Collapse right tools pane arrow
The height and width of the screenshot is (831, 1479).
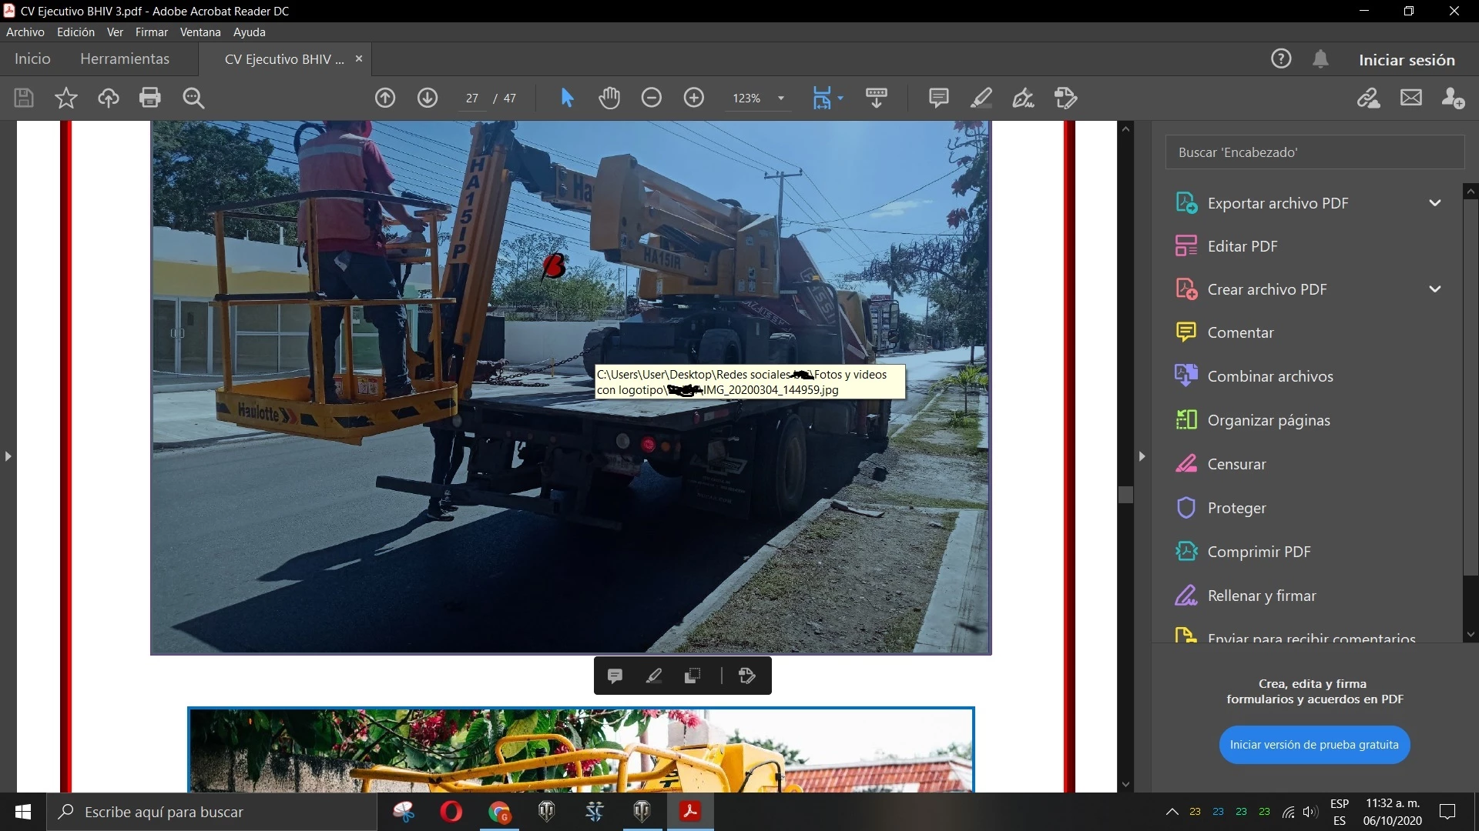point(1142,456)
